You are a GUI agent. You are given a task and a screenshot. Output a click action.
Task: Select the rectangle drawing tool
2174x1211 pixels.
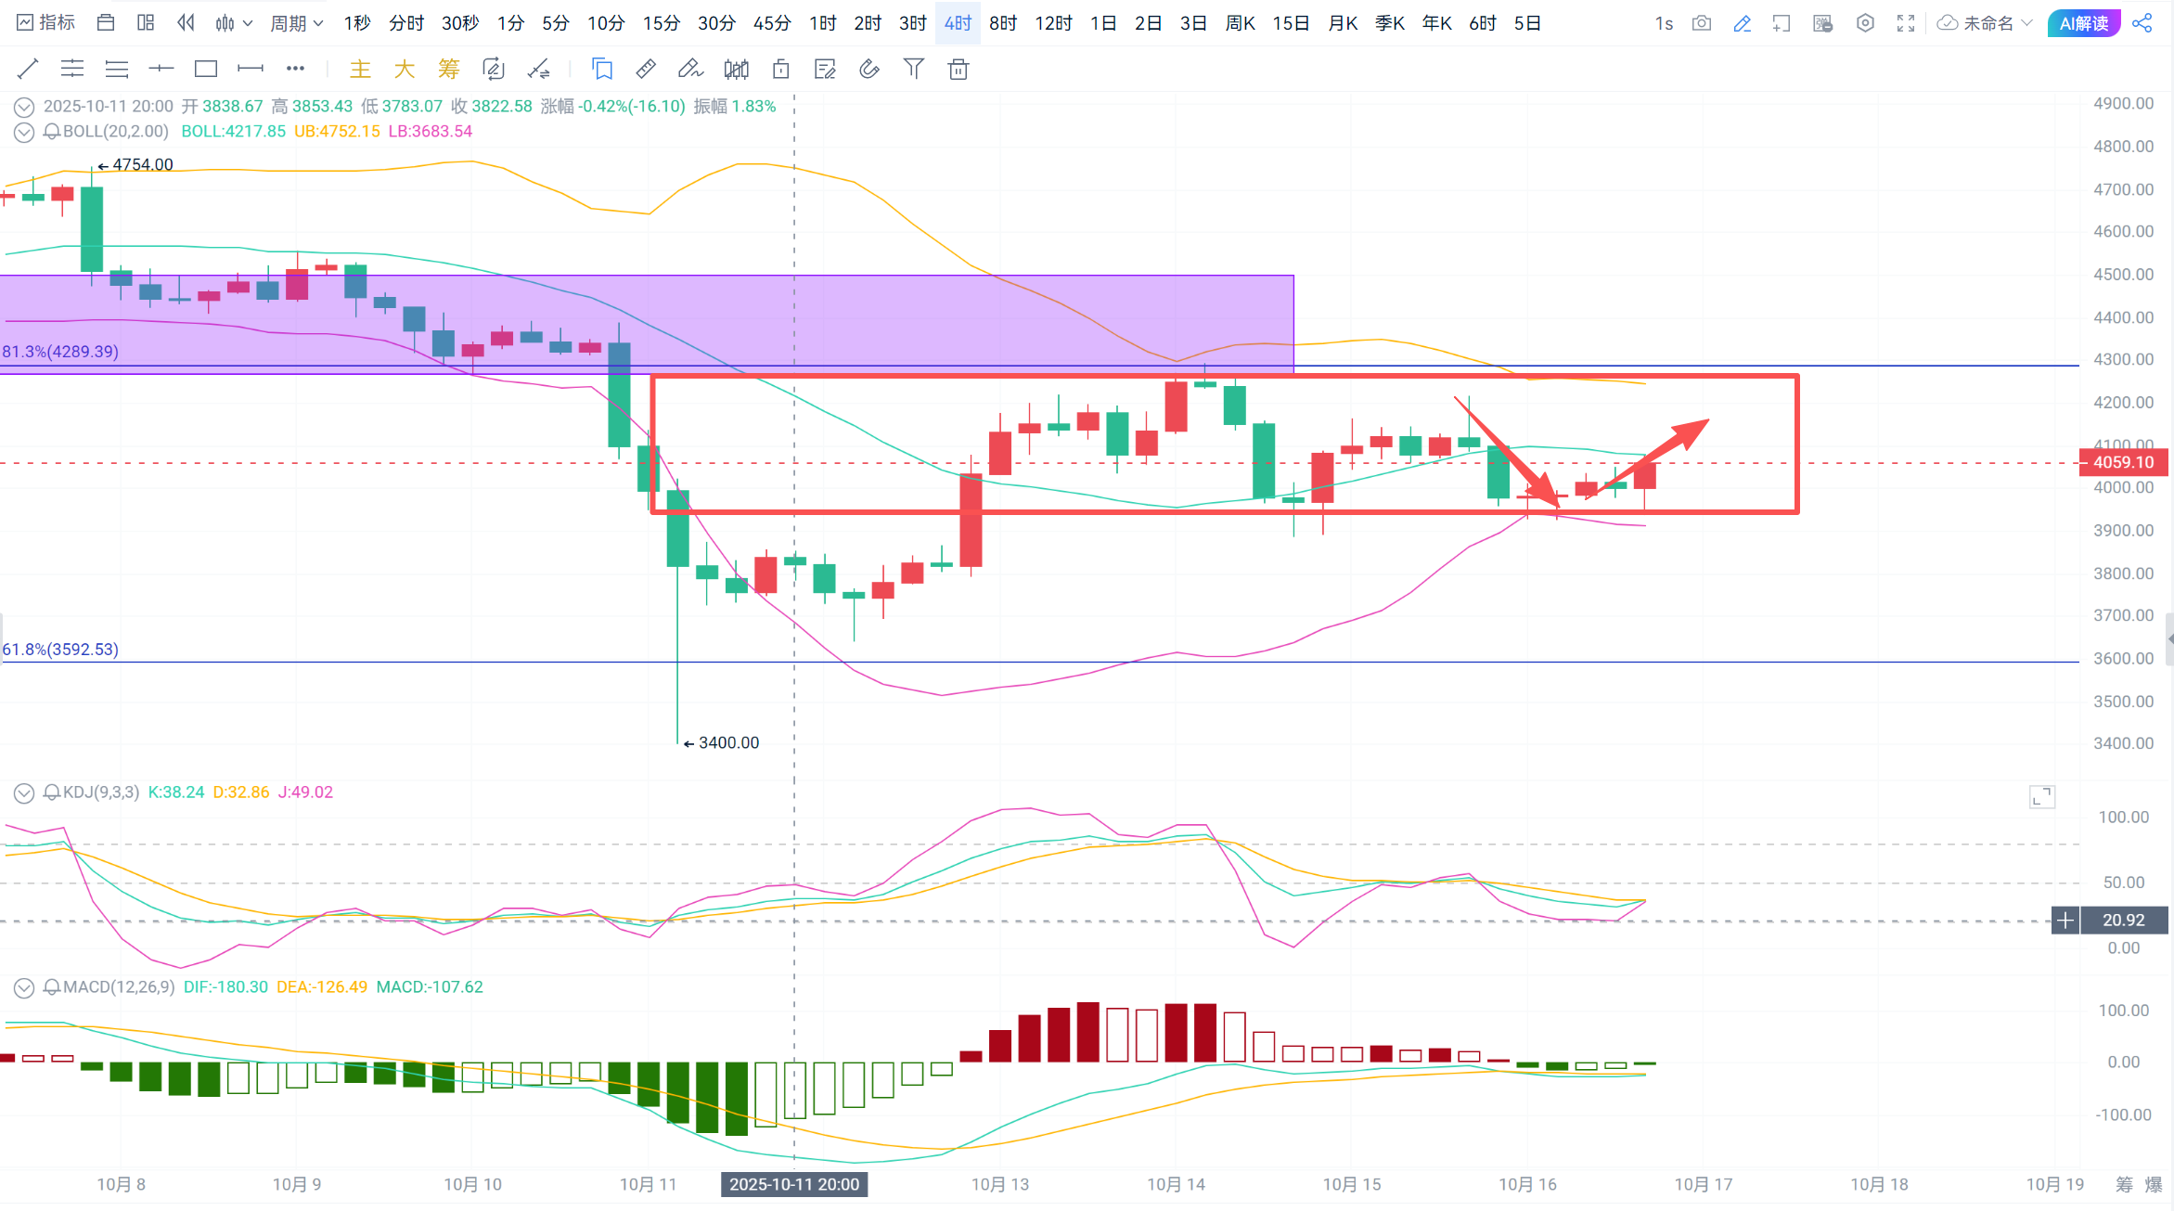click(x=205, y=69)
